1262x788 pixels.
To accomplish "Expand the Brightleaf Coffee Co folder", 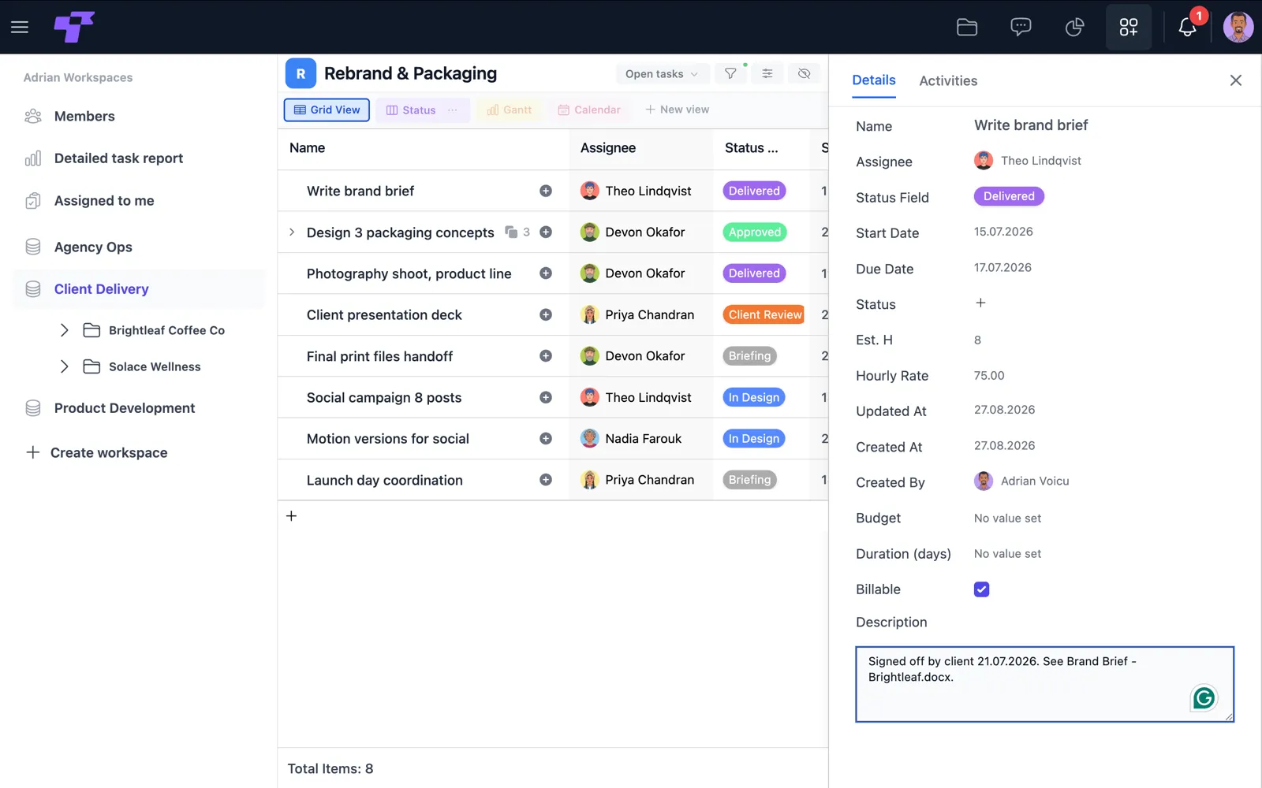I will 65,330.
